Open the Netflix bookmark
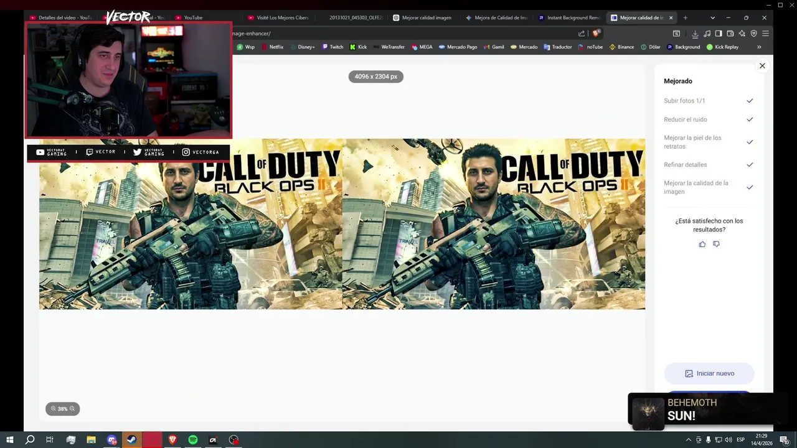 (x=272, y=47)
